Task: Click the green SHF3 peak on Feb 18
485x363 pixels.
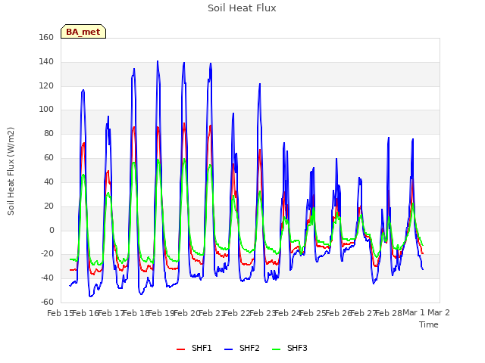Action: 133,163
